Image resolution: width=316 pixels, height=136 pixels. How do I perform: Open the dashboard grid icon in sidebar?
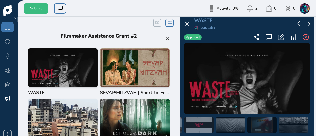[7, 27]
